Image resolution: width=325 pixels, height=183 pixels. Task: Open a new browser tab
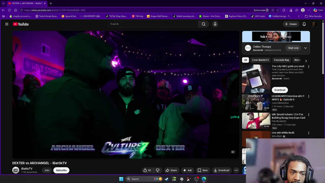tap(51, 3)
